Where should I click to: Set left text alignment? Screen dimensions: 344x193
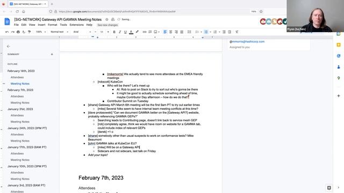coord(165,32)
